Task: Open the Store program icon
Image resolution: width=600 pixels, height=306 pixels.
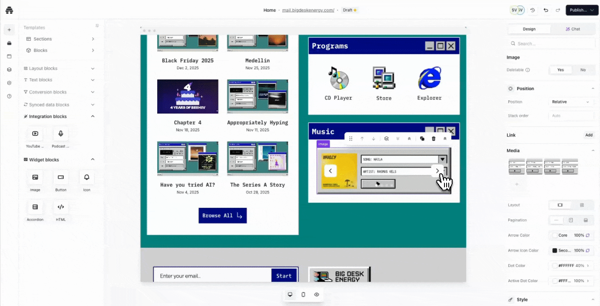Action: (384, 83)
